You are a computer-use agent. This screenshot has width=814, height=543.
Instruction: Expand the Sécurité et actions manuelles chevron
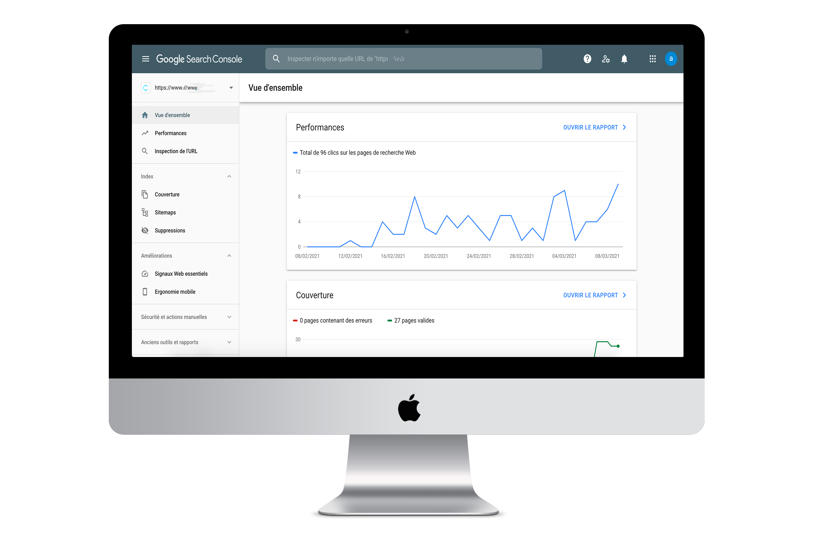(230, 316)
